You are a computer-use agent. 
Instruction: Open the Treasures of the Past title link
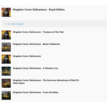point(38,32)
